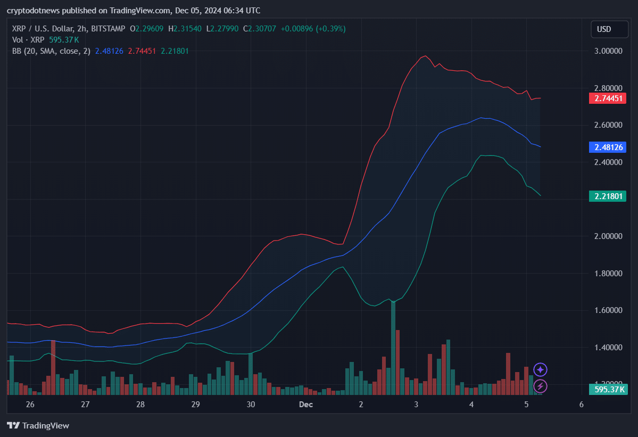Click the purple lightning bolt icon
The height and width of the screenshot is (437, 638).
click(x=540, y=386)
